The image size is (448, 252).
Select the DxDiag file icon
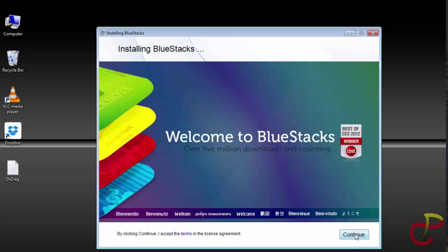pos(13,171)
